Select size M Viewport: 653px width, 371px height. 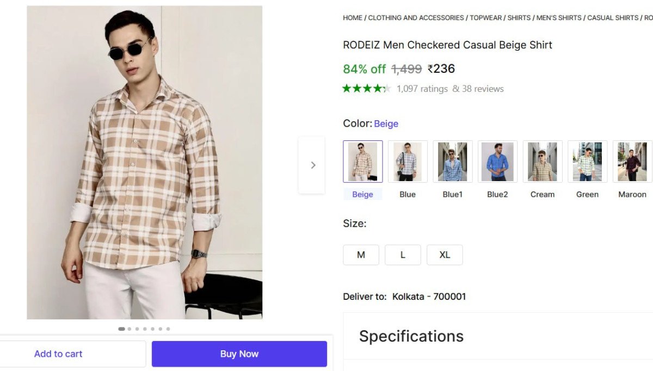coord(361,255)
